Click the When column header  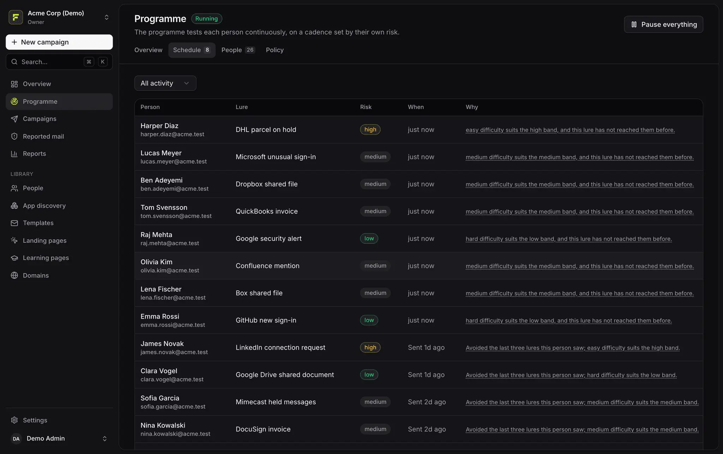[416, 107]
